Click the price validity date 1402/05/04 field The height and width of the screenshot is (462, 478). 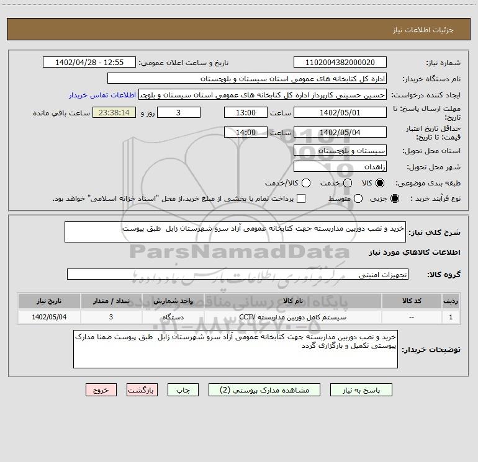[340, 132]
